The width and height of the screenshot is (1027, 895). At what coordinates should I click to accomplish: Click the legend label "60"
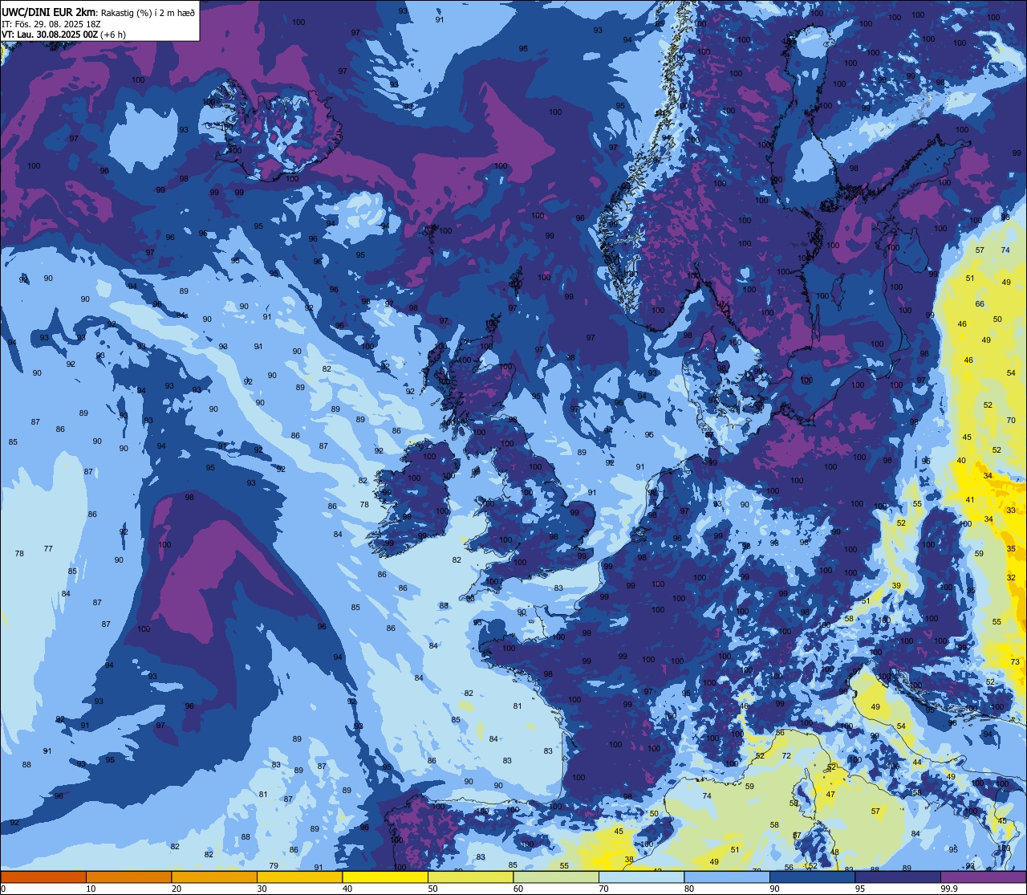point(518,889)
